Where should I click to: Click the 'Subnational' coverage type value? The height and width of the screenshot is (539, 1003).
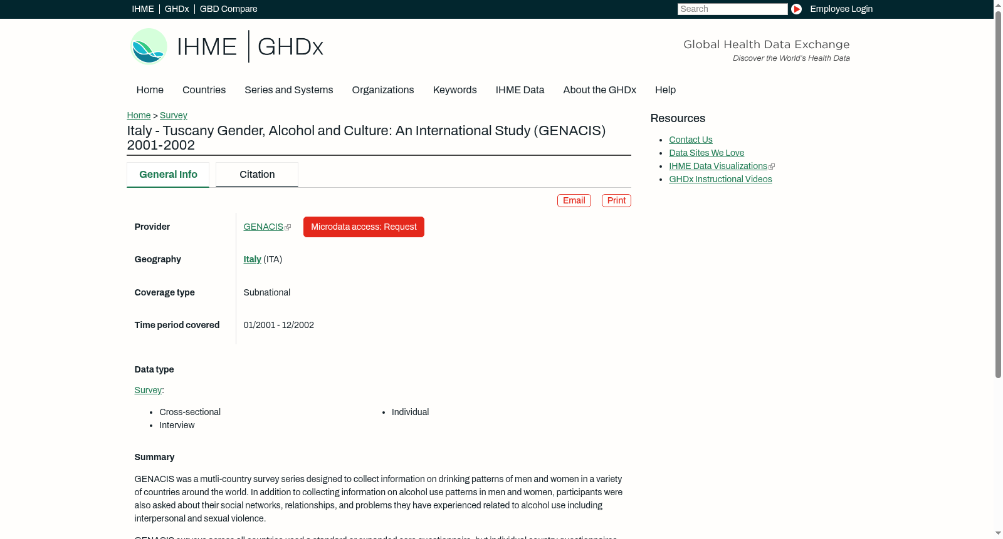click(x=267, y=292)
